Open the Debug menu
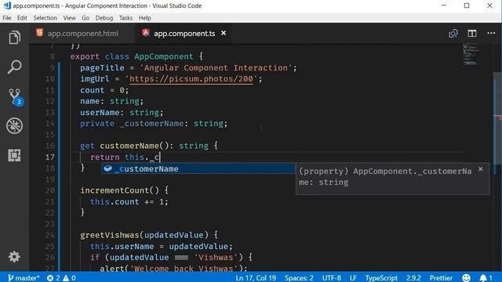Image resolution: width=502 pixels, height=282 pixels. [x=104, y=18]
